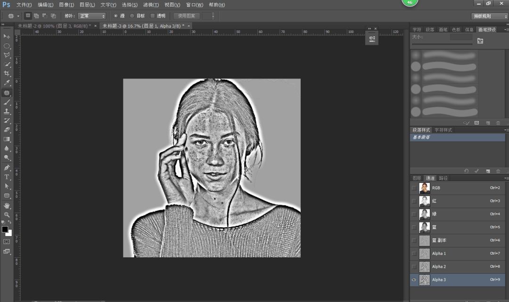Select the Horizontal Type tool
The image size is (509, 302).
7,177
